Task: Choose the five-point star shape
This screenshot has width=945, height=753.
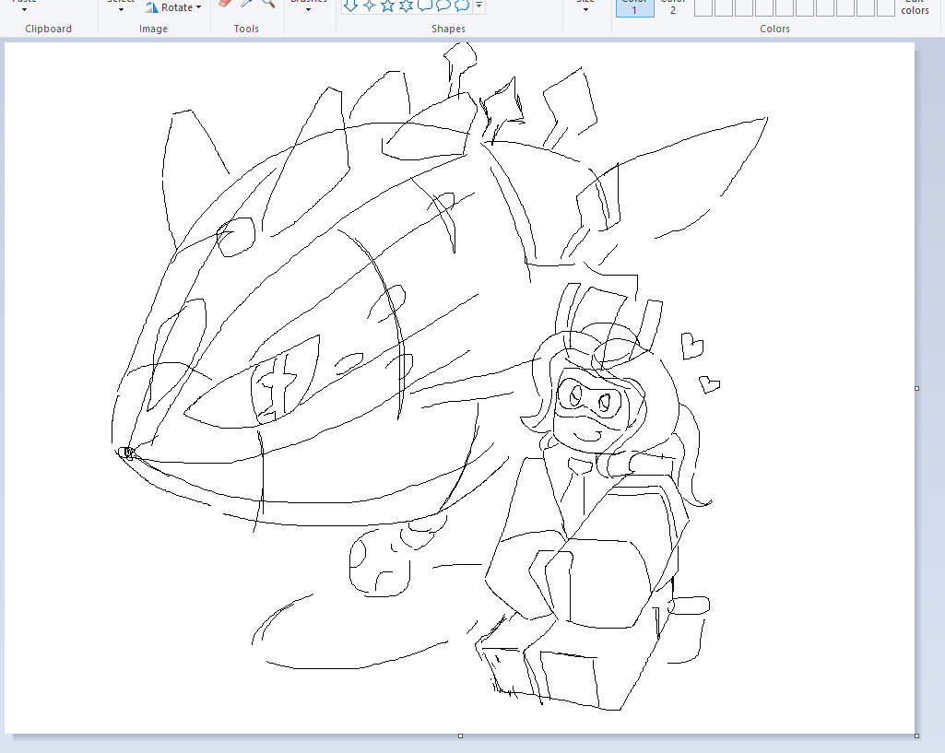Action: coord(387,6)
